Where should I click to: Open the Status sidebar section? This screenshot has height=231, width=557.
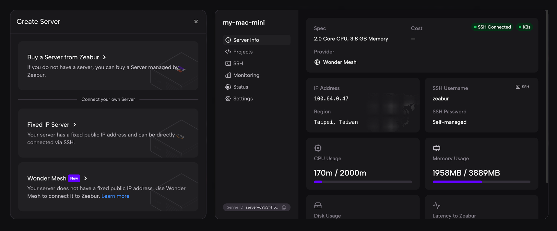[x=240, y=87]
